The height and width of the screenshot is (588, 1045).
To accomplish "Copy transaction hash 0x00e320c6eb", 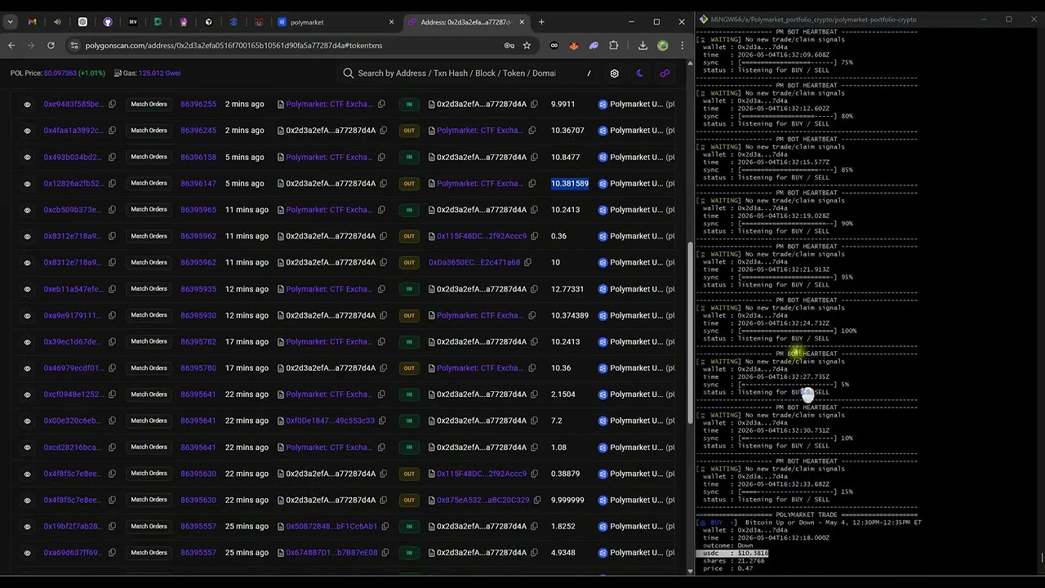I will click(113, 421).
